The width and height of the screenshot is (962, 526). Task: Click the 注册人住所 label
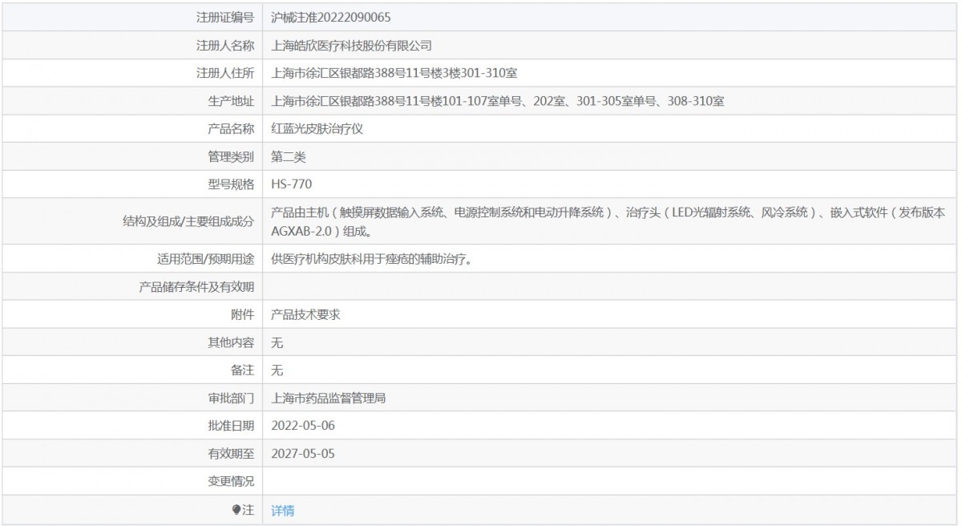(225, 73)
